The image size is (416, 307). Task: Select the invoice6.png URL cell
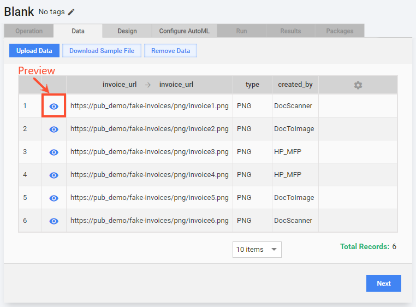(150, 221)
